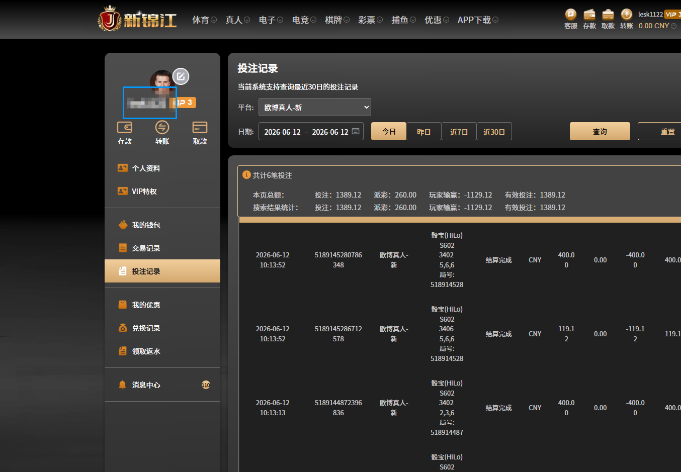This screenshot has height=472, width=681.
Task: Expand the 彩票 navigation menu
Action: click(370, 20)
